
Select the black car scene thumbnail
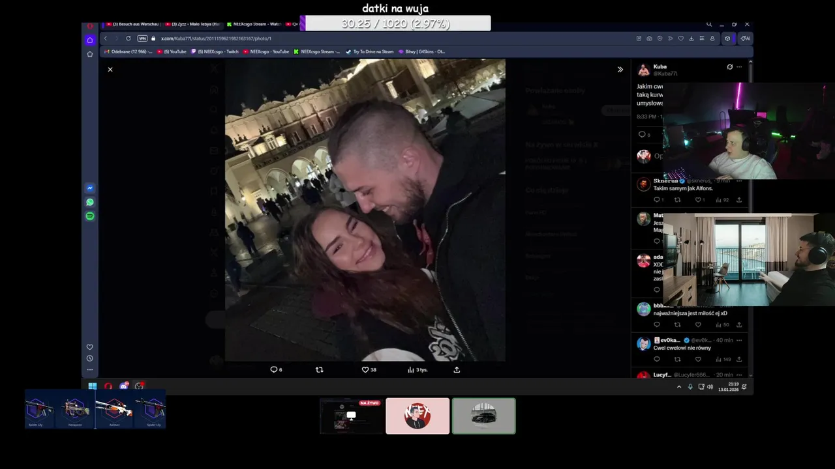click(484, 416)
